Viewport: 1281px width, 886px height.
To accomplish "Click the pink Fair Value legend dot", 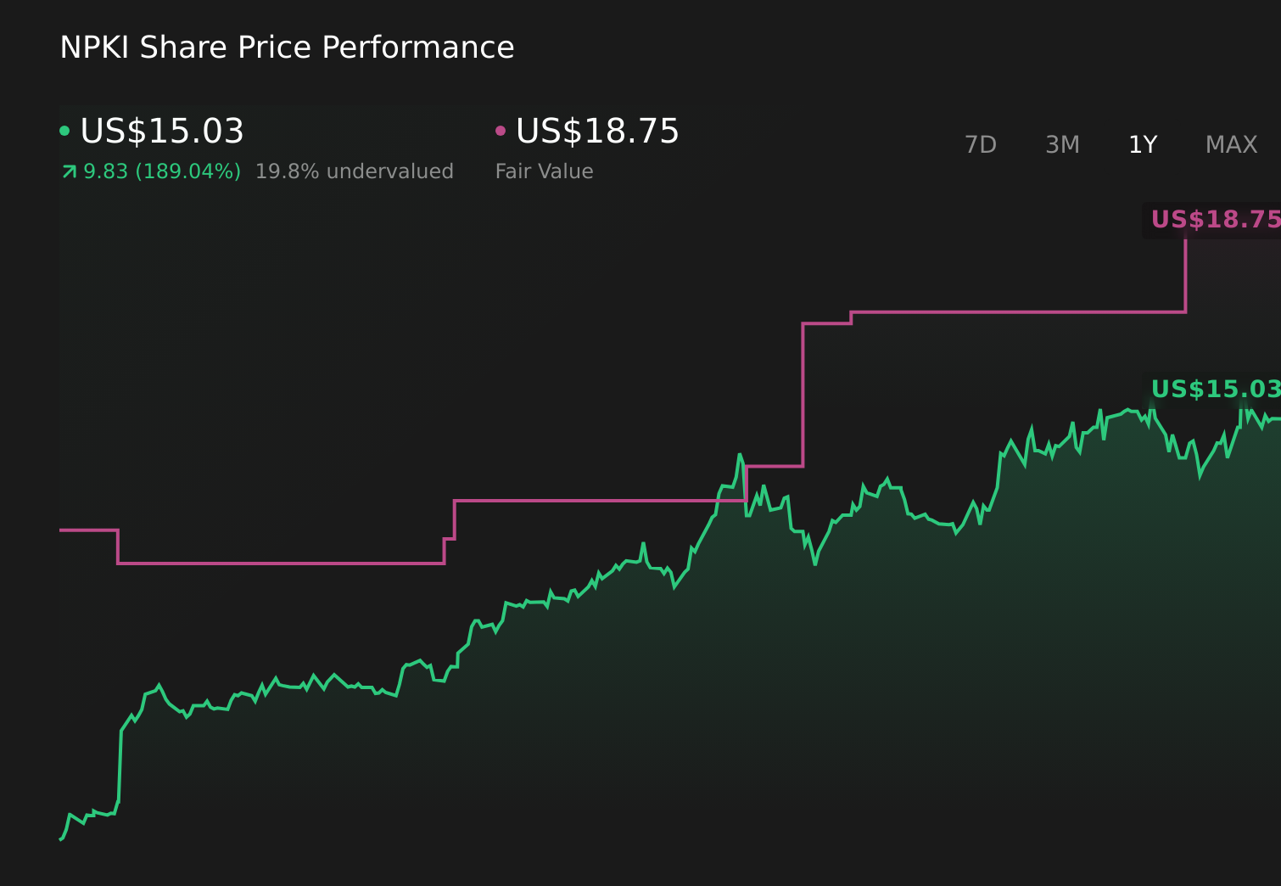I will click(501, 130).
